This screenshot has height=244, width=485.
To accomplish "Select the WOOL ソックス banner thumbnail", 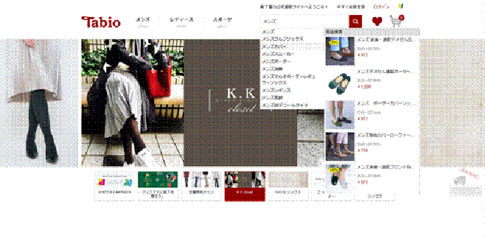I will coord(288,186).
